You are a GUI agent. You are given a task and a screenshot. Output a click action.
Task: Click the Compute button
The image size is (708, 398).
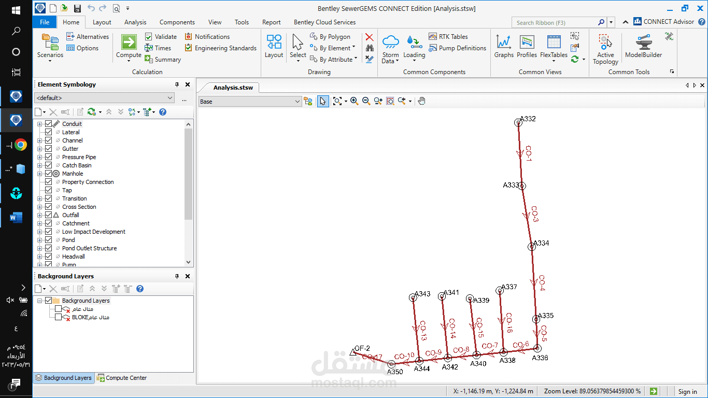(129, 47)
